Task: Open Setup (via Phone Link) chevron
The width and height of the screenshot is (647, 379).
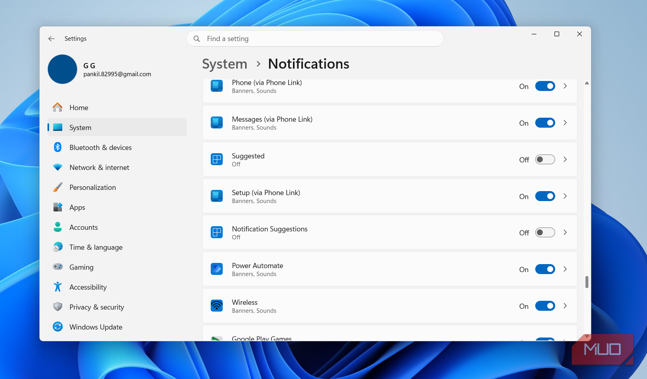Action: click(x=565, y=196)
